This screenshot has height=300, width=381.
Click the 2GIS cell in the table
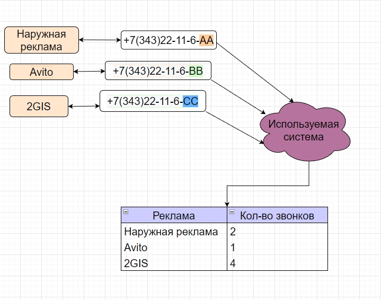[174, 263]
